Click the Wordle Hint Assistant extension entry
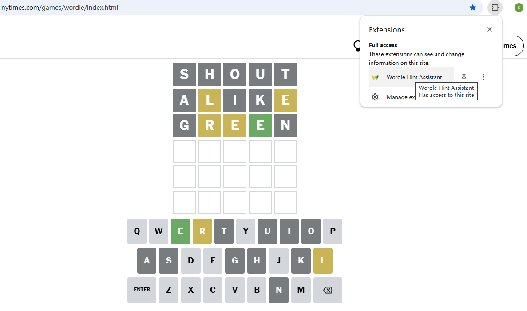 [x=412, y=77]
